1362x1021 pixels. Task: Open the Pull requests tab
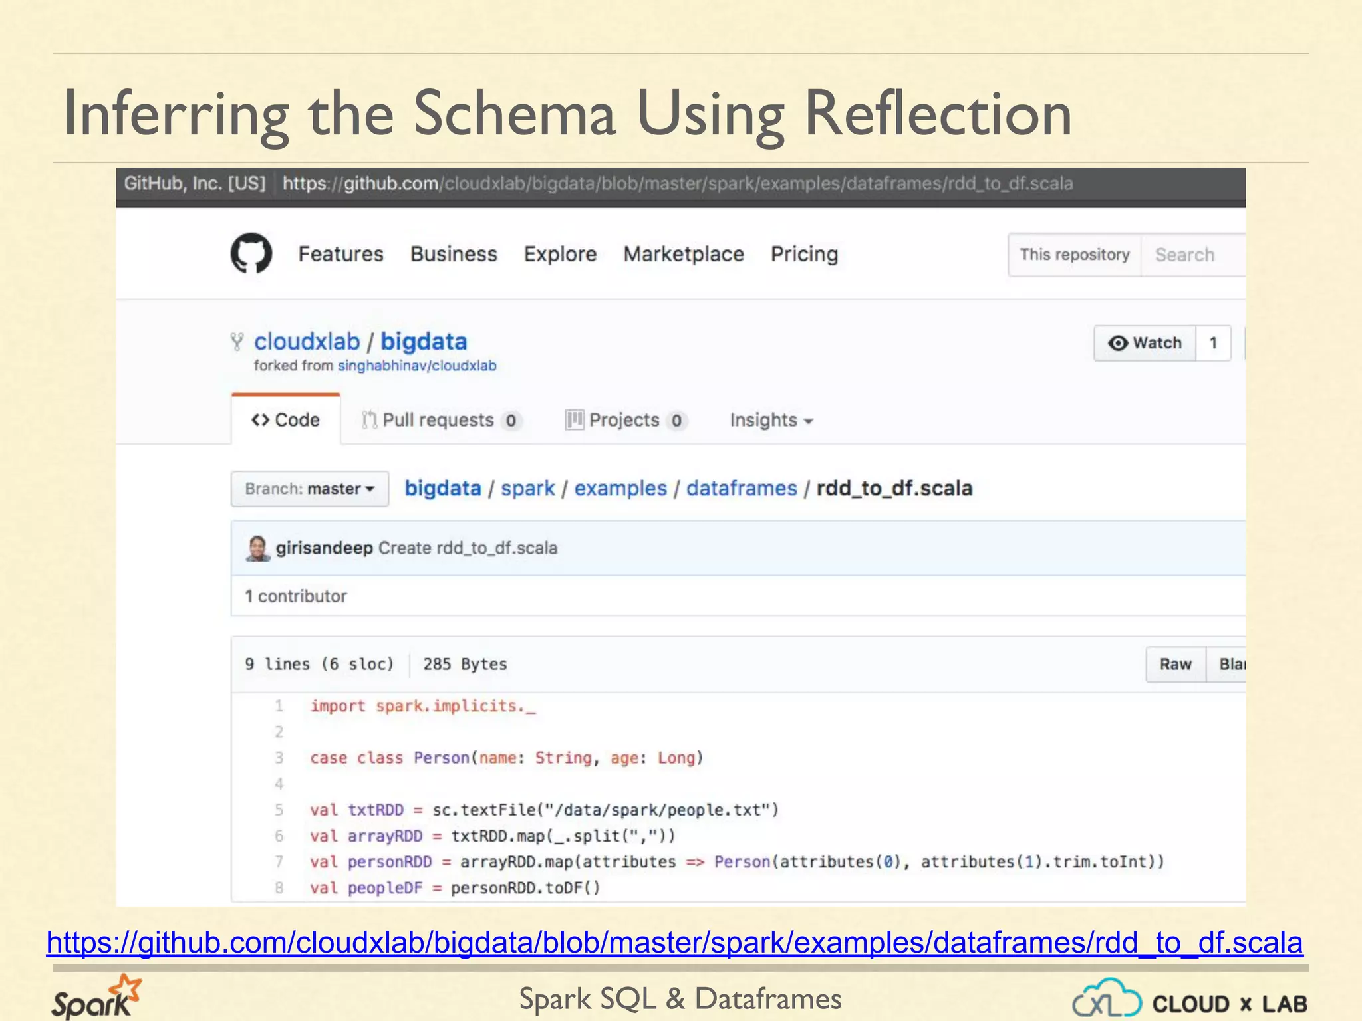[439, 420]
